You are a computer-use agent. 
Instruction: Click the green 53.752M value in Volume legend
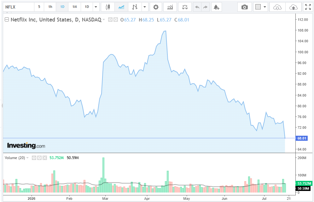pyautogui.click(x=57, y=158)
